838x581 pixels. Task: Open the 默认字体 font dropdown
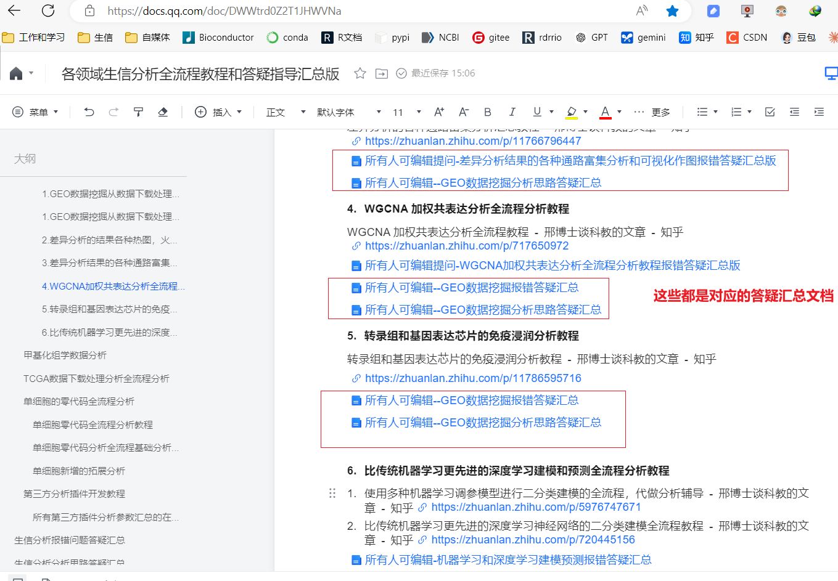click(x=349, y=112)
